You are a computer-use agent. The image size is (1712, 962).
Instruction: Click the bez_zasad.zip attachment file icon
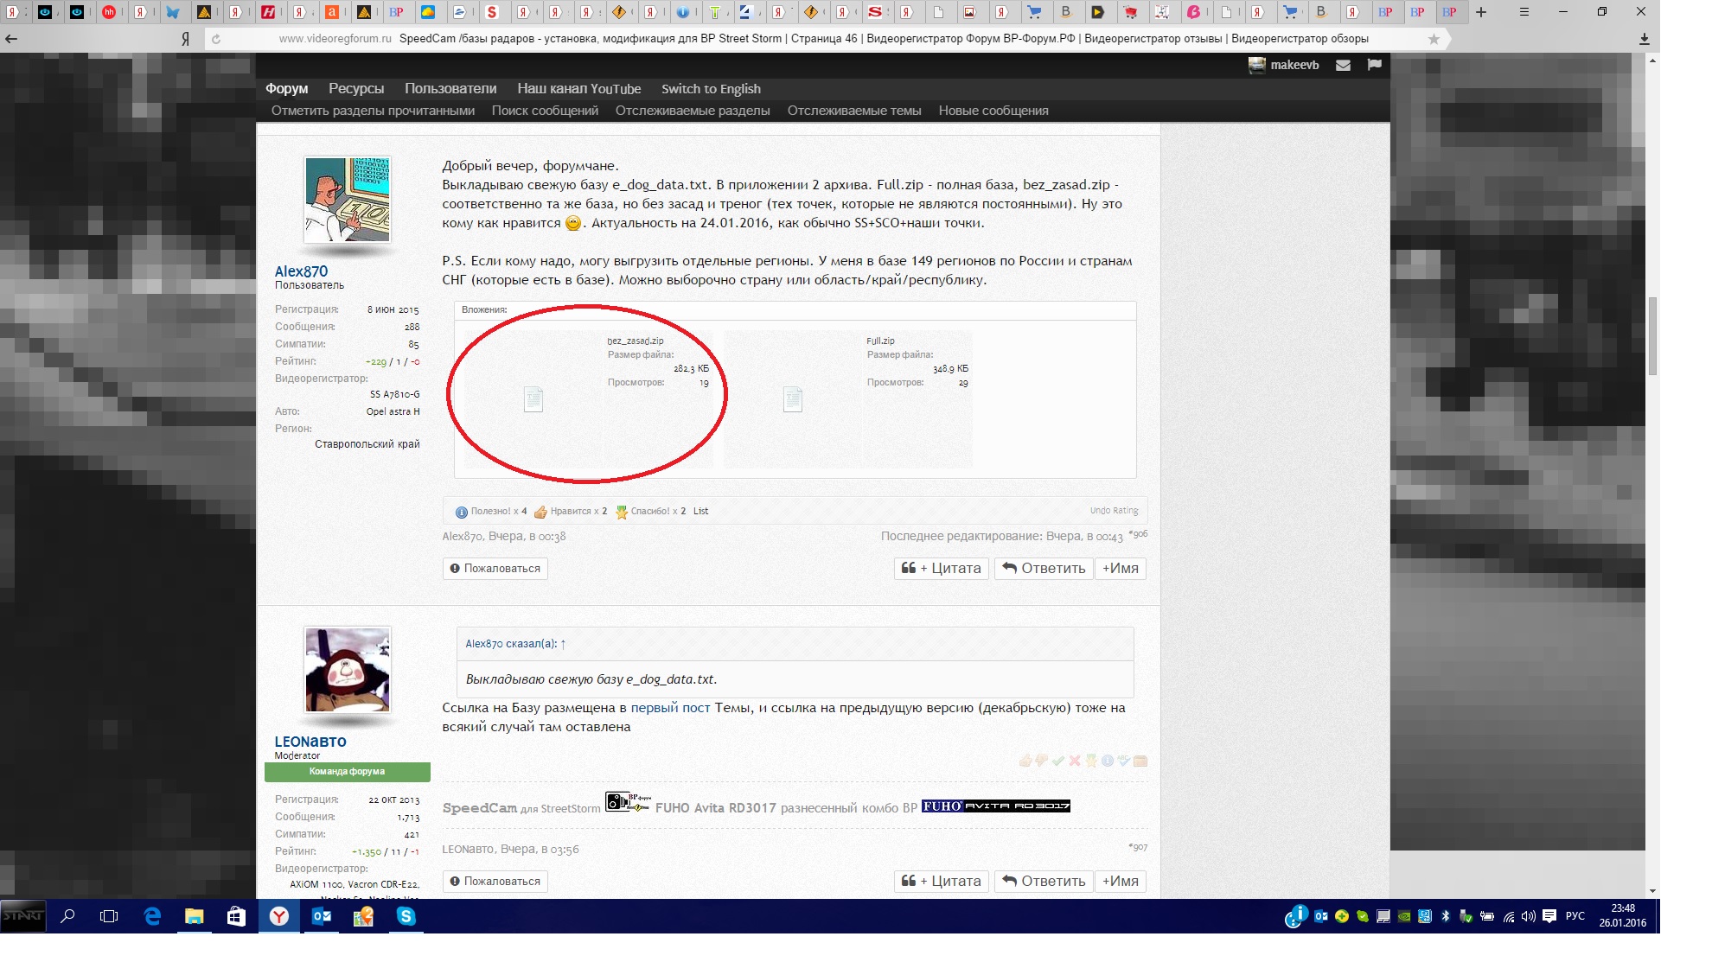coord(533,399)
